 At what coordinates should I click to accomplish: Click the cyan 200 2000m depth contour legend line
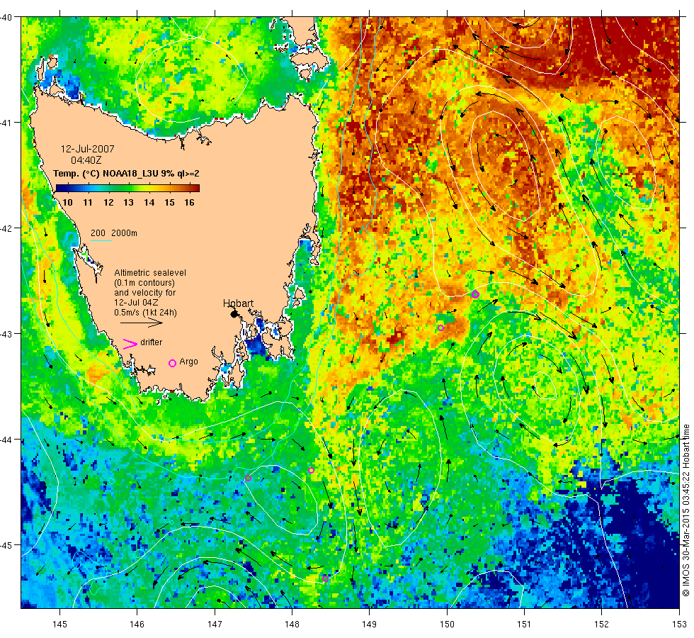click(101, 240)
